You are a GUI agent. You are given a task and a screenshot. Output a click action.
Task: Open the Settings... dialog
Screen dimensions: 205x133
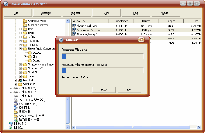click(x=47, y=13)
